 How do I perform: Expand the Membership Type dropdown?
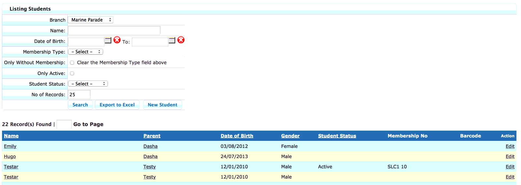(x=86, y=52)
